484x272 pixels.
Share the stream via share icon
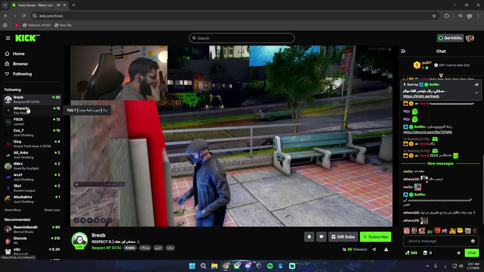(x=374, y=249)
